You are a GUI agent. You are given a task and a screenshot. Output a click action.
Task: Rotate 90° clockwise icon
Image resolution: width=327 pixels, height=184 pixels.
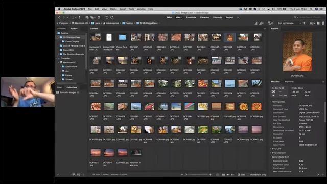click(x=112, y=17)
